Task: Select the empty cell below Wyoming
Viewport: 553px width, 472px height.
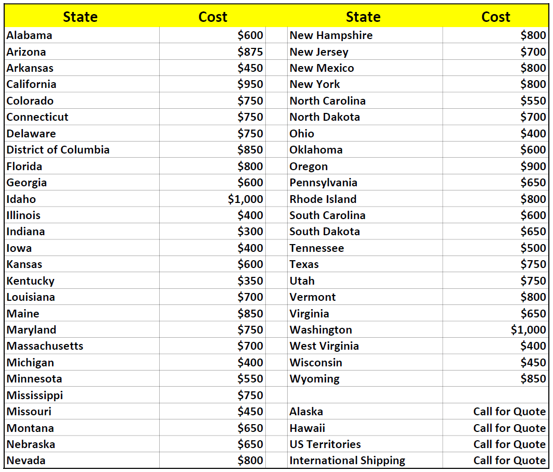Action: click(x=365, y=395)
